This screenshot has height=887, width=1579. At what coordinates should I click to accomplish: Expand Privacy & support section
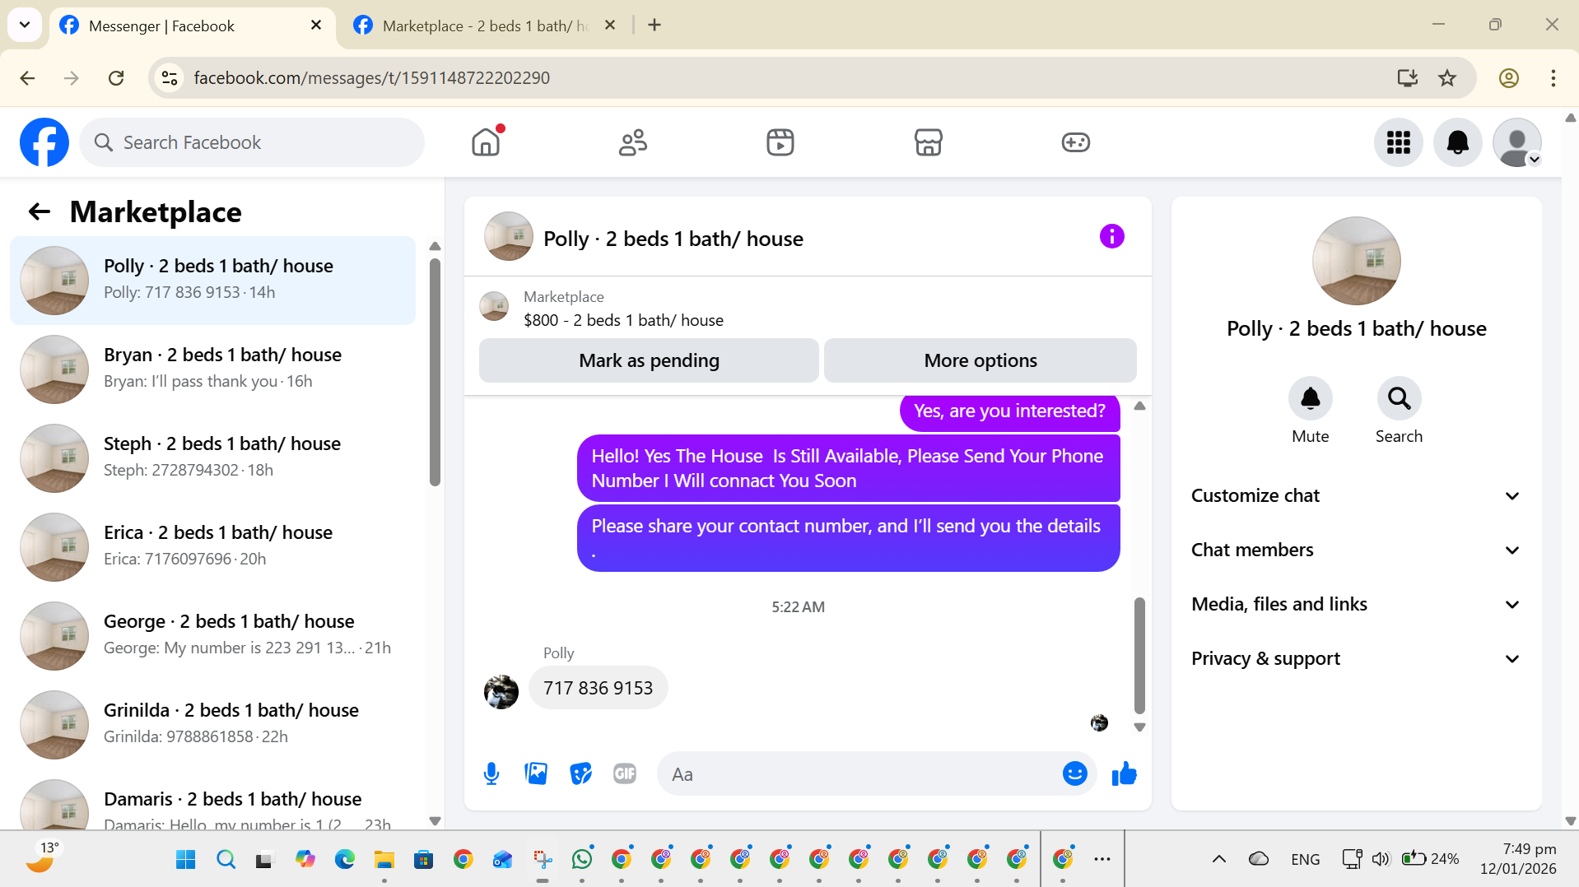coord(1356,658)
